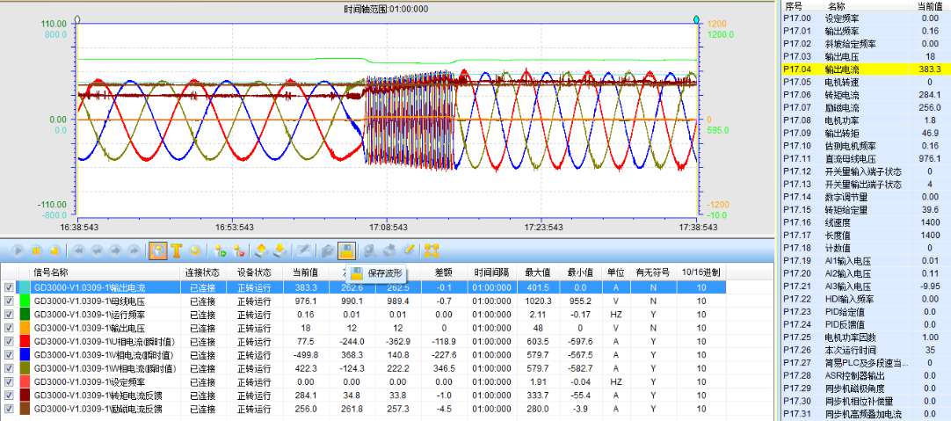
Task: Click the cyan cursor marker atop the chart
Action: coord(697,19)
